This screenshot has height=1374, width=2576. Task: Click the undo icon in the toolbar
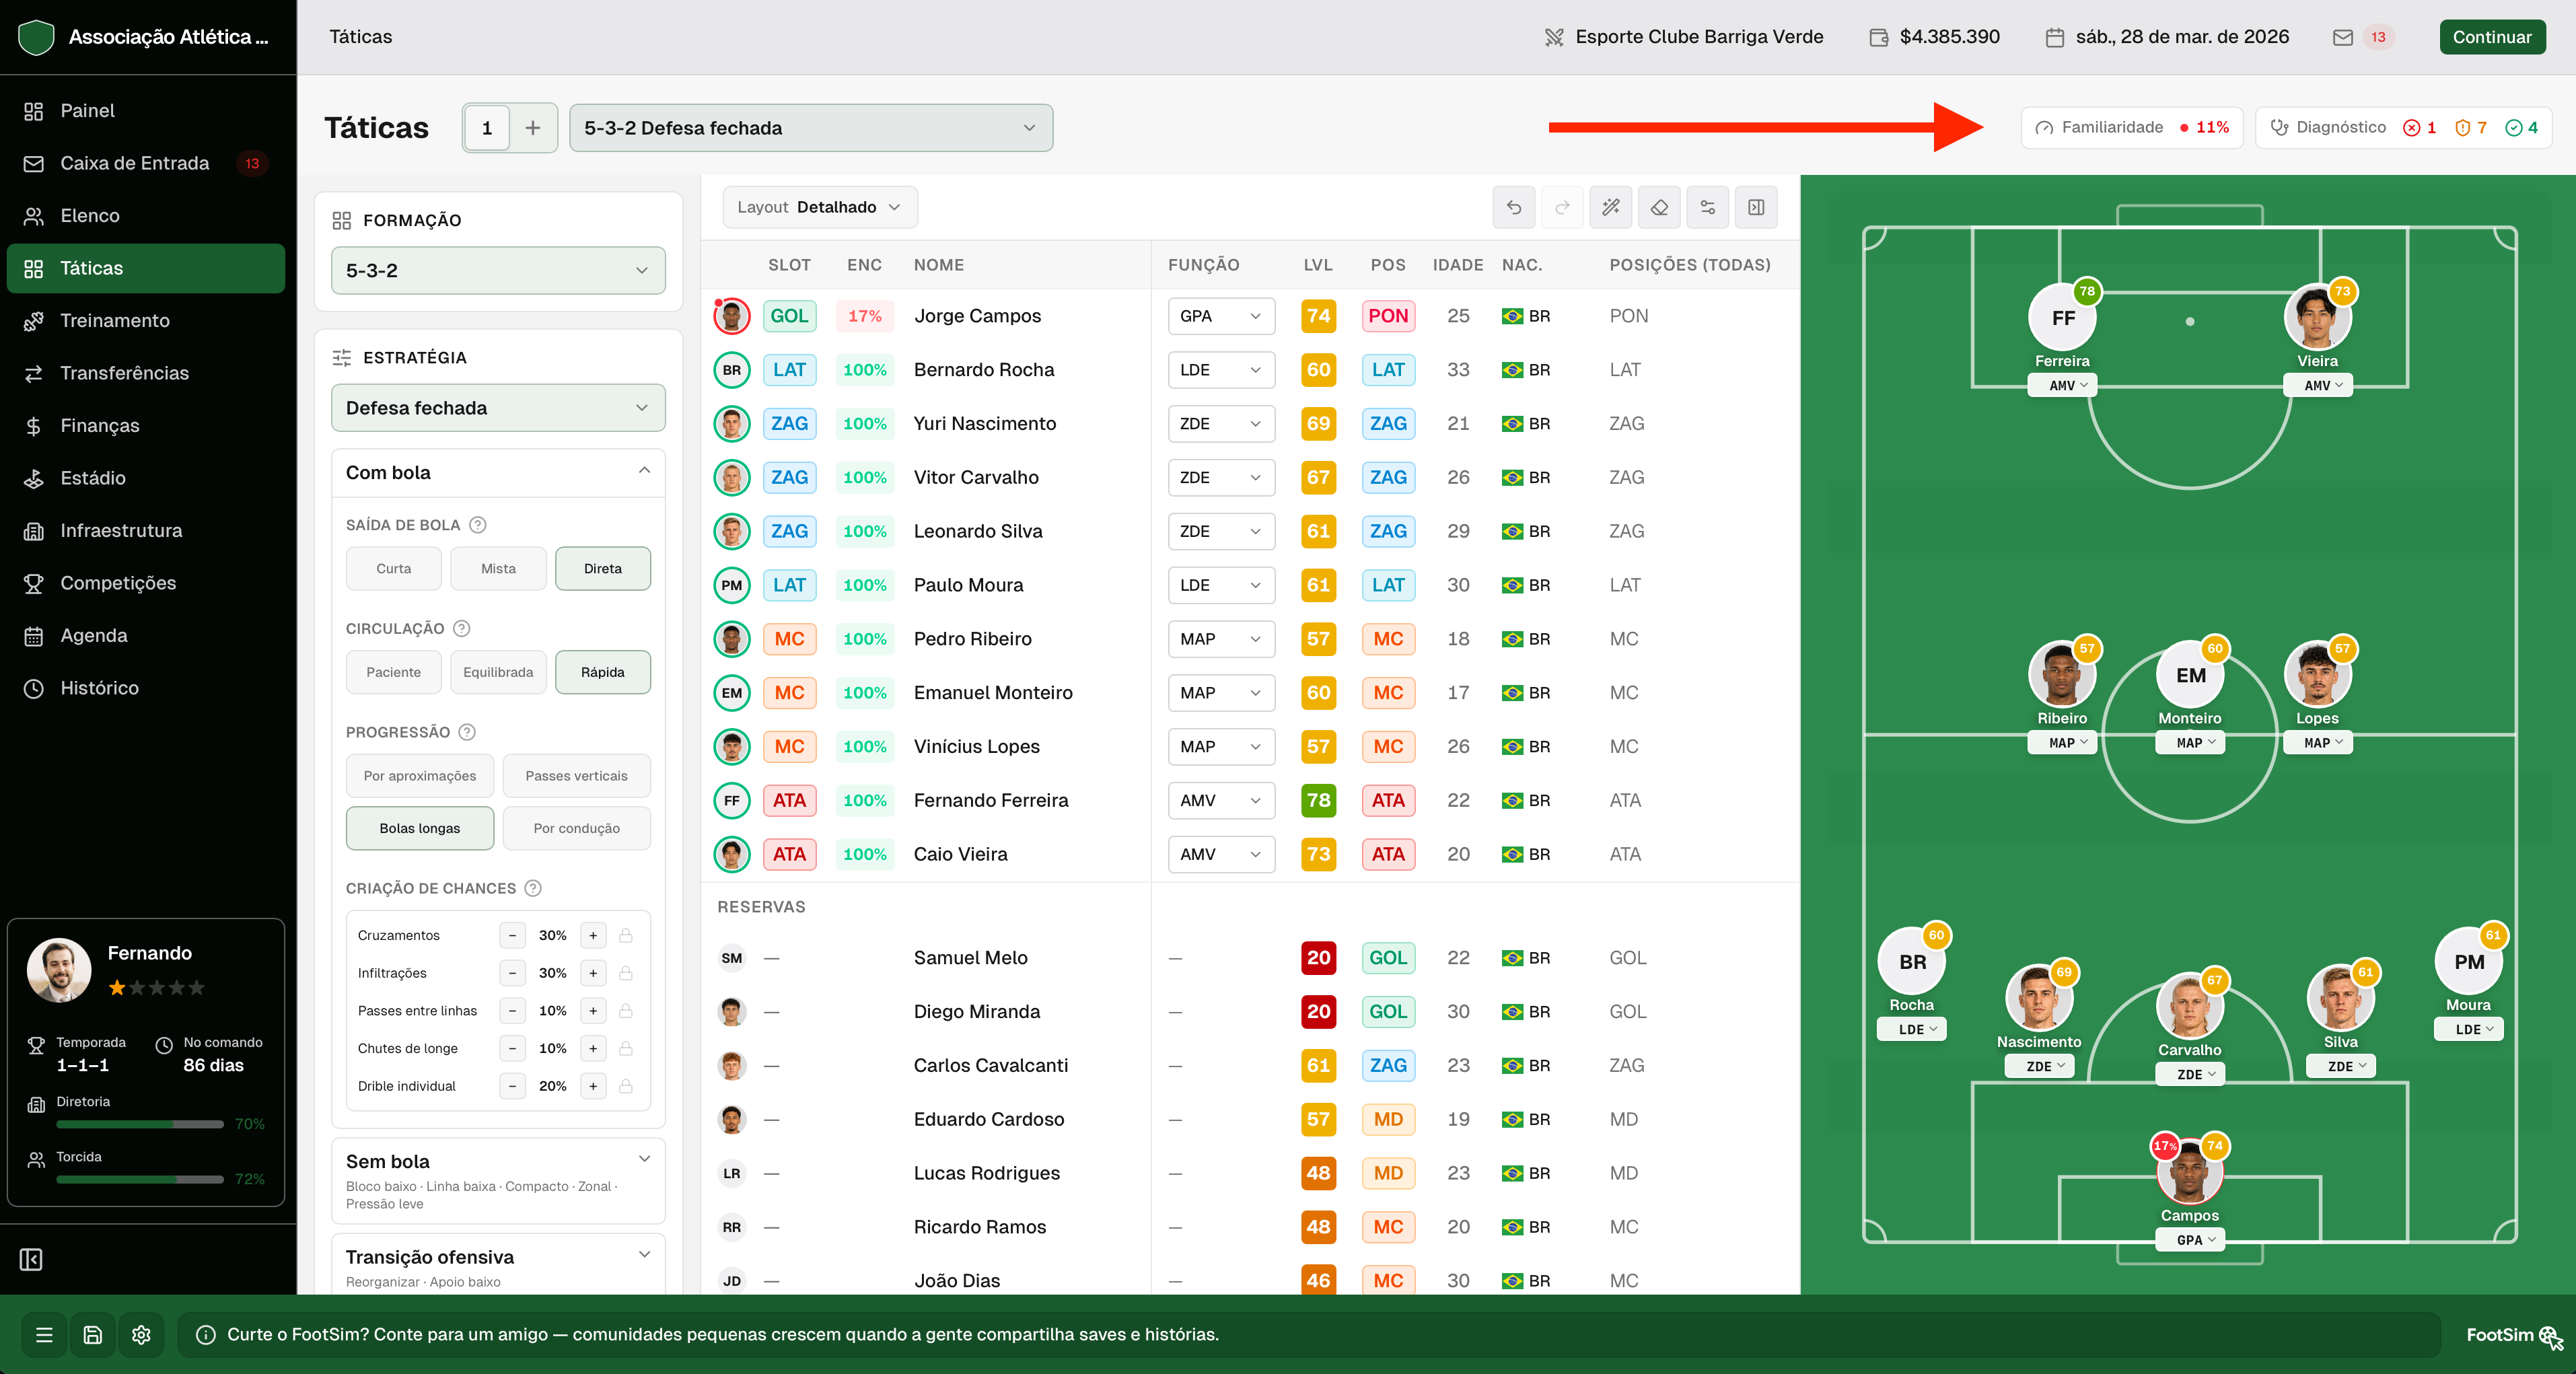tap(1514, 207)
